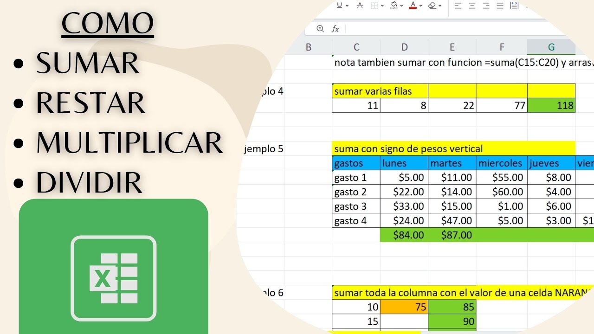Select the $15.00 cell in gasto 3
The height and width of the screenshot is (334, 594).
click(452, 206)
